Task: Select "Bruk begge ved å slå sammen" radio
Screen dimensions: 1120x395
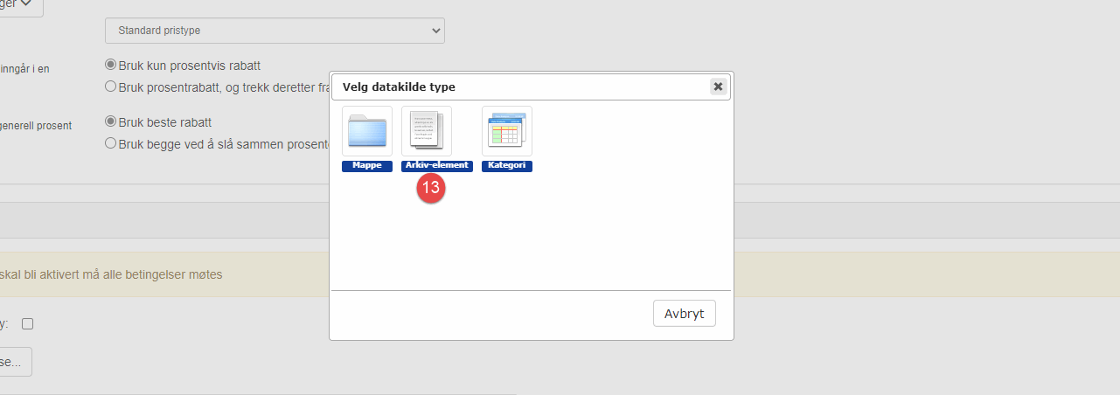Action: pos(110,143)
